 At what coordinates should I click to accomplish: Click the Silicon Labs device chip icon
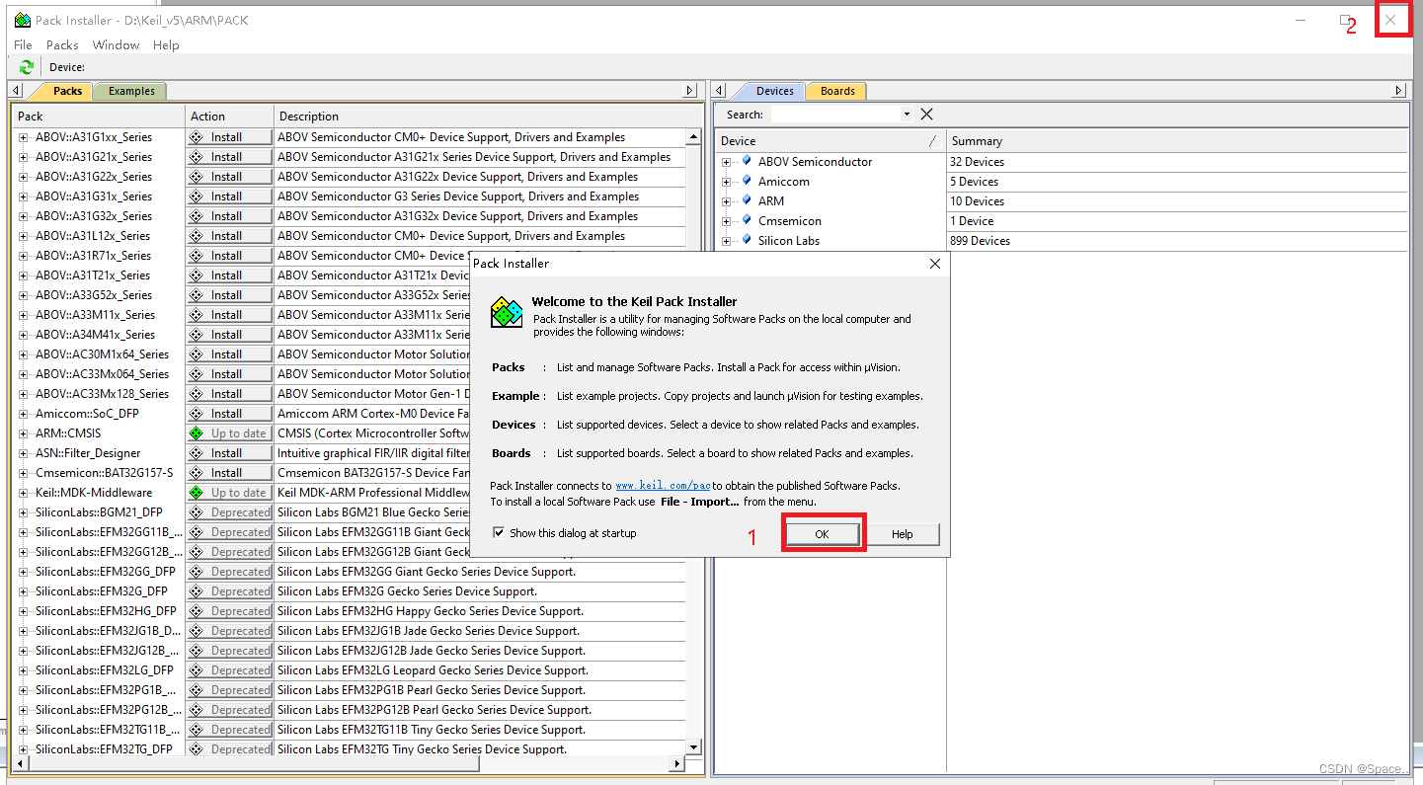tap(747, 240)
